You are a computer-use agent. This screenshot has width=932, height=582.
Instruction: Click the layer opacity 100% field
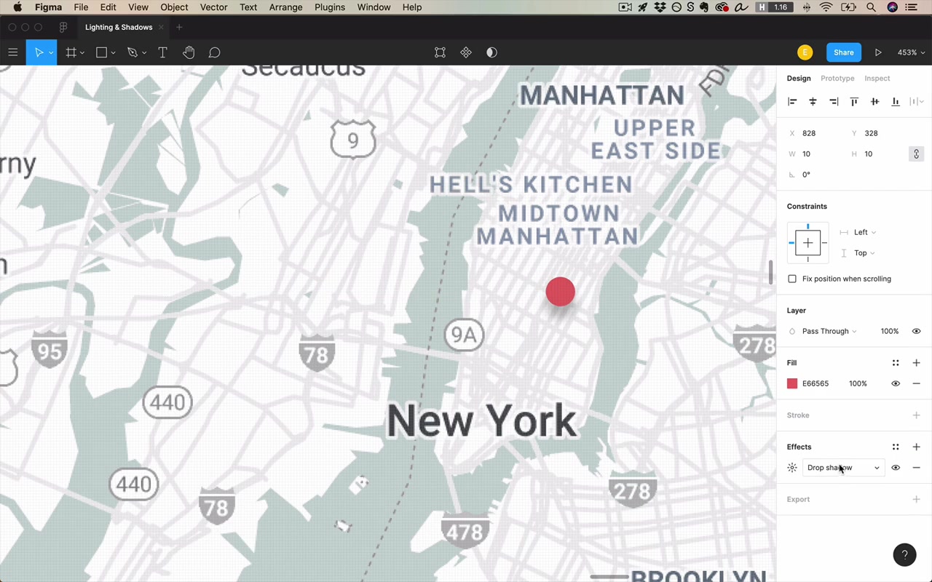point(890,331)
